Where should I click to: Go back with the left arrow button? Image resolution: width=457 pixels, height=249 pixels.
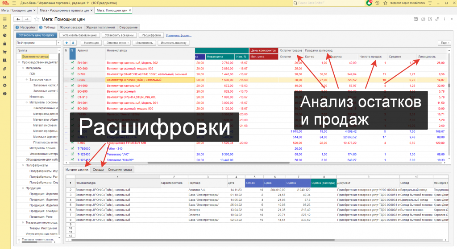tap(18, 19)
